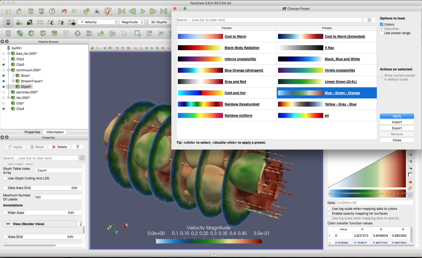Switch to the Information tab

click(55, 132)
